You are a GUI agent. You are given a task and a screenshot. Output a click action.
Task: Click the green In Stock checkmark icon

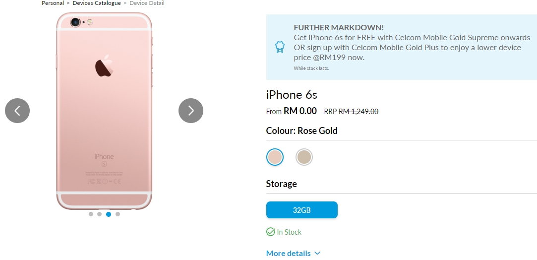pyautogui.click(x=271, y=232)
